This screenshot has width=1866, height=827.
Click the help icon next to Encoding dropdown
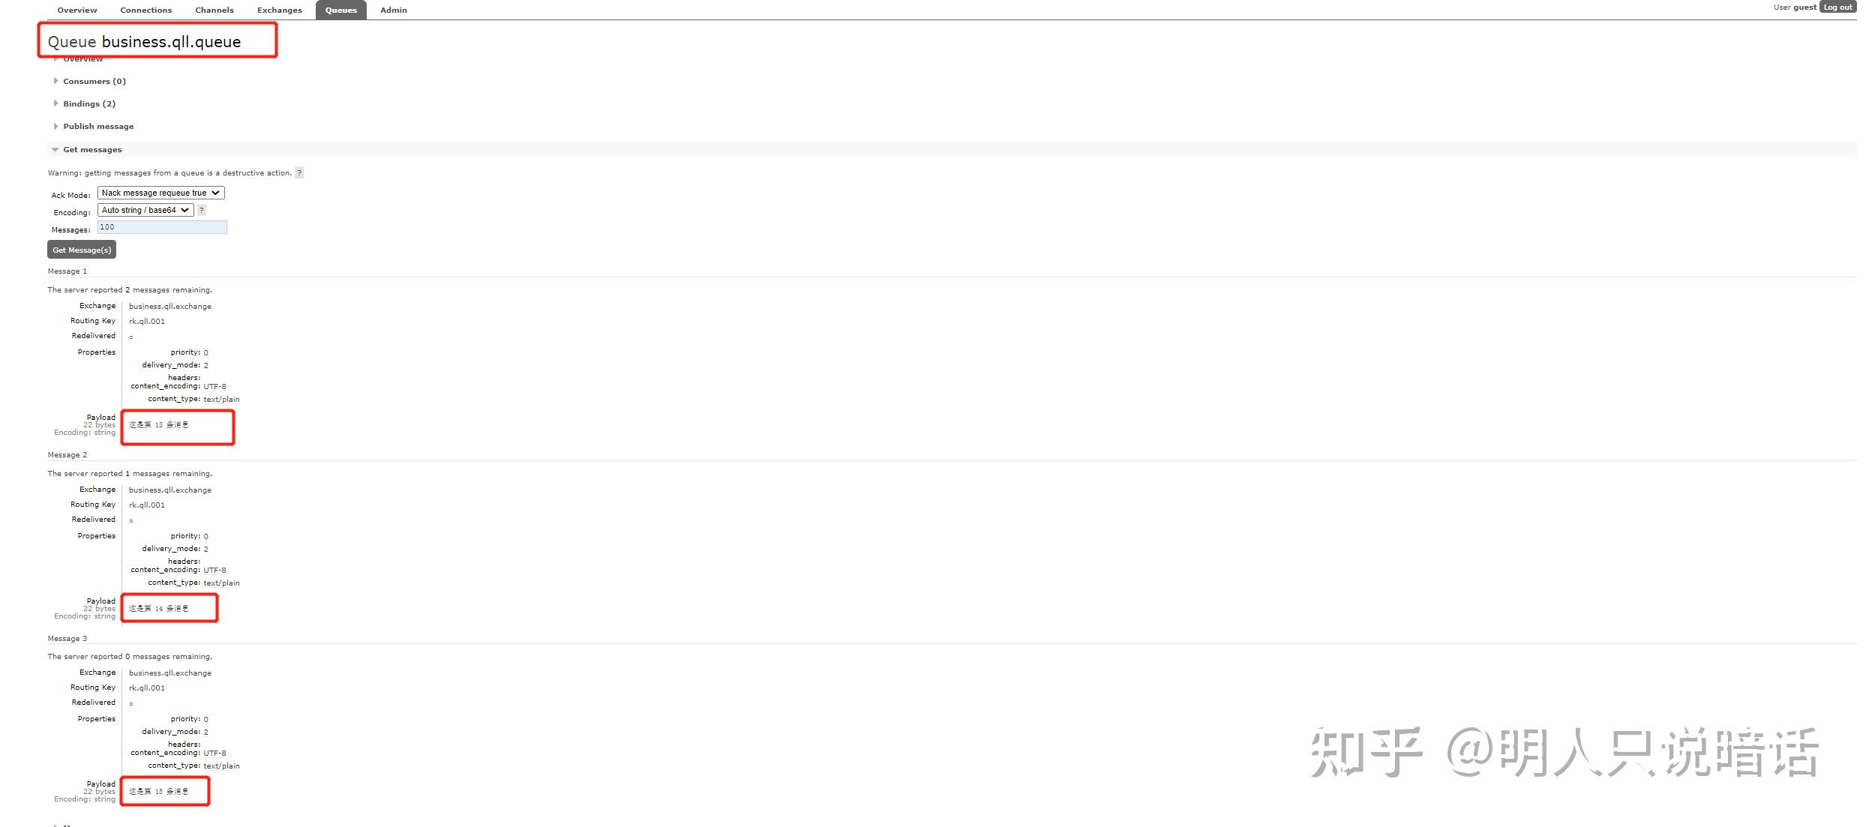click(x=201, y=211)
